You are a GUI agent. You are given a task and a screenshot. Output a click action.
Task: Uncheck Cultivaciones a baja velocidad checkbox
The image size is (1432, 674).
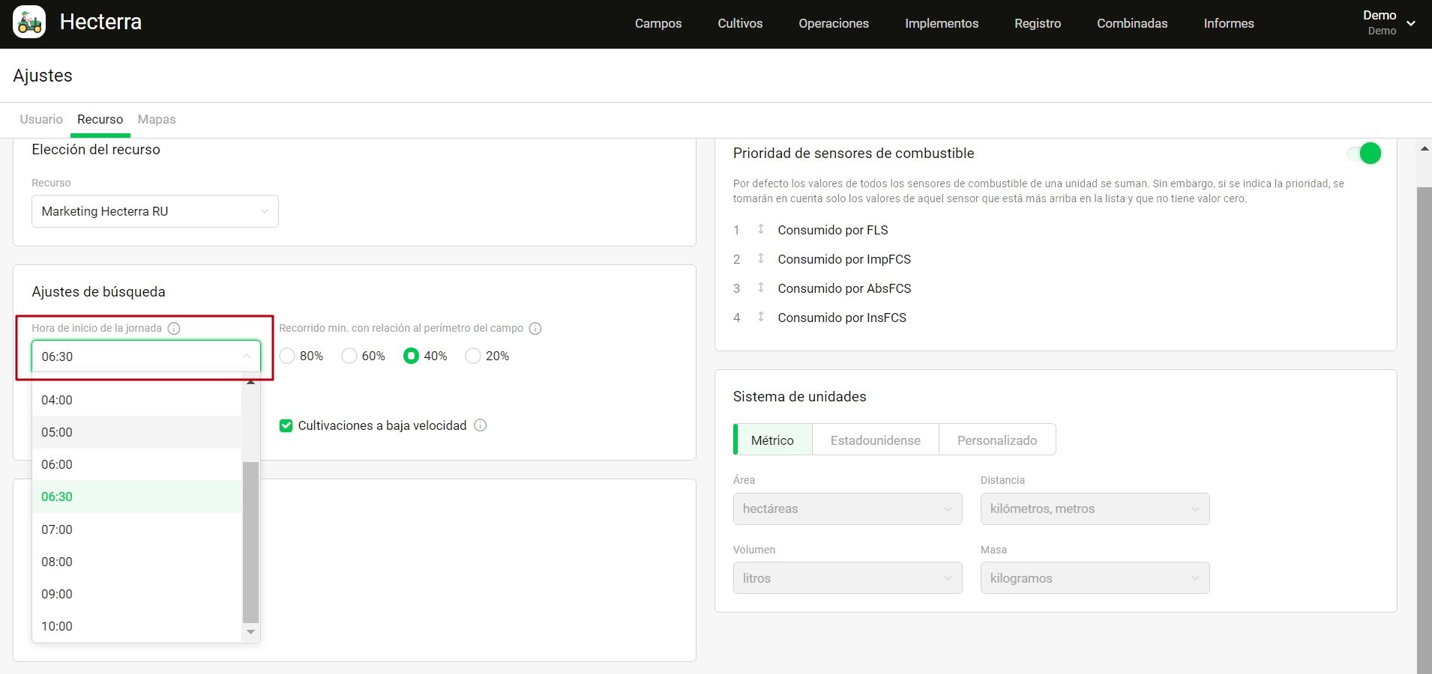point(286,425)
